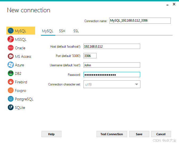The height and width of the screenshot is (144, 179).
Task: Select the SQLite icon
Action: pyautogui.click(x=11, y=108)
